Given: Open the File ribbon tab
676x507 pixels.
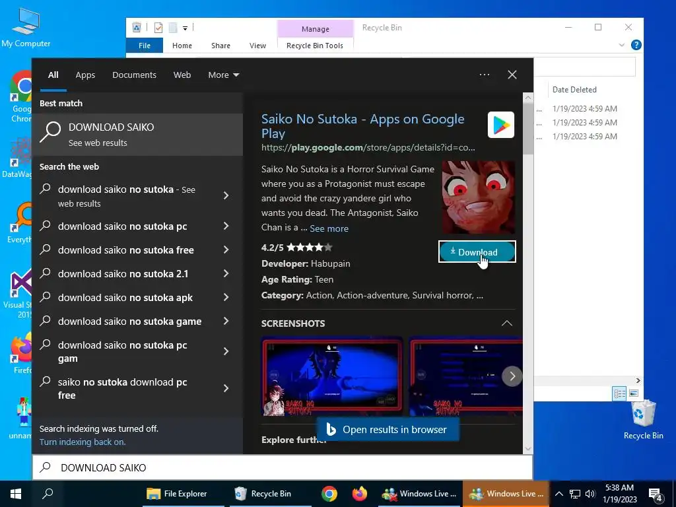Looking at the screenshot, I should coord(145,46).
